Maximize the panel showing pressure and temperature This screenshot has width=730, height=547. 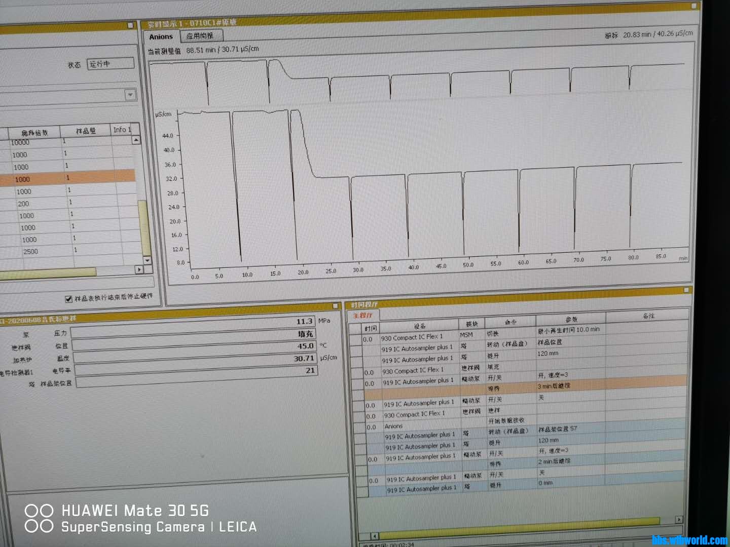click(x=335, y=306)
